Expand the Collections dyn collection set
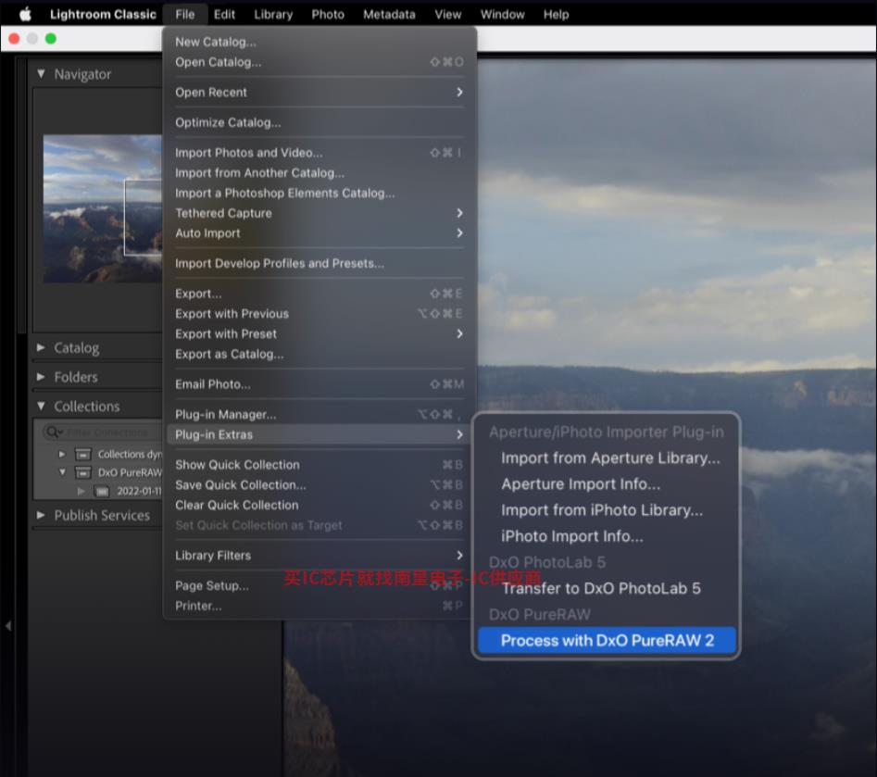 click(x=62, y=454)
